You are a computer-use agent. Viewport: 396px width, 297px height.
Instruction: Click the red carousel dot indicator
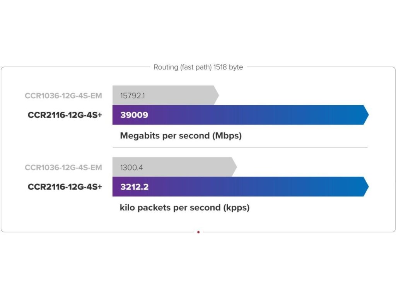198,232
